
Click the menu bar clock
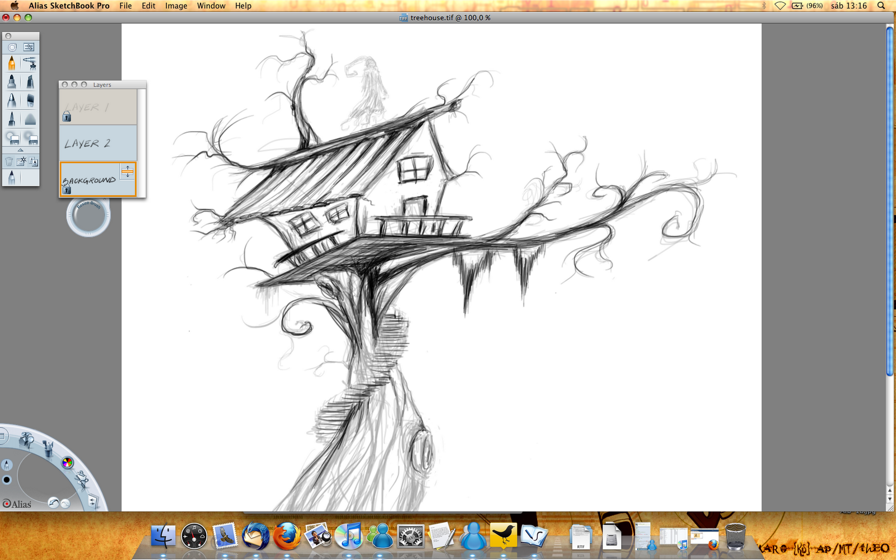point(849,6)
